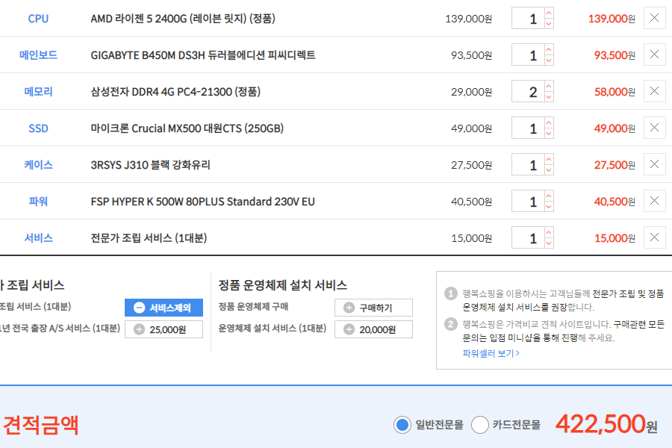Click the CPU category label
672x448 pixels.
pyautogui.click(x=38, y=19)
